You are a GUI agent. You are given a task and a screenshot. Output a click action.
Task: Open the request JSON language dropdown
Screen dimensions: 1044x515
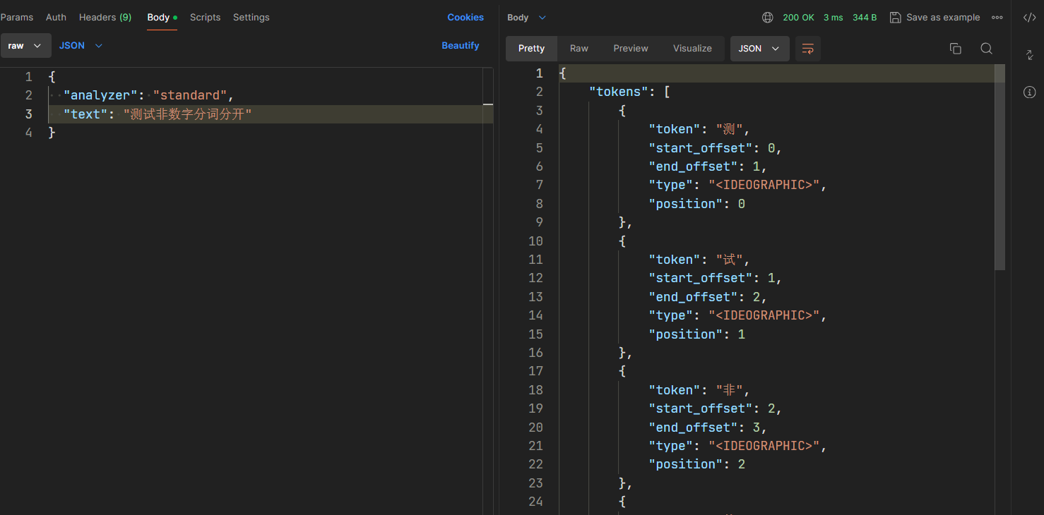[81, 46]
